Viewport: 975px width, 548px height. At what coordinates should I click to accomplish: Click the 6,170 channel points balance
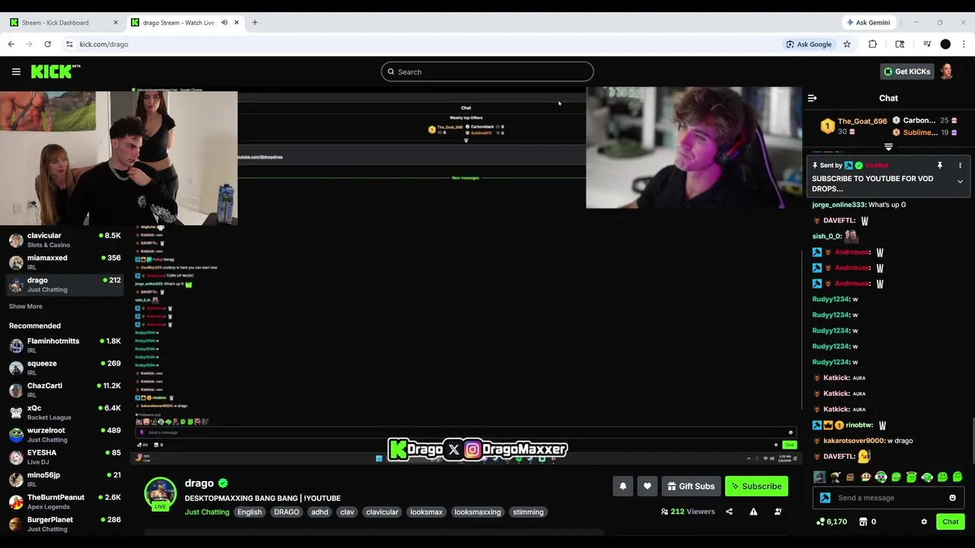click(832, 521)
